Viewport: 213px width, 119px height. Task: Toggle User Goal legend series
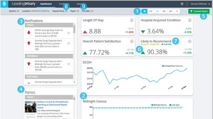(174, 105)
